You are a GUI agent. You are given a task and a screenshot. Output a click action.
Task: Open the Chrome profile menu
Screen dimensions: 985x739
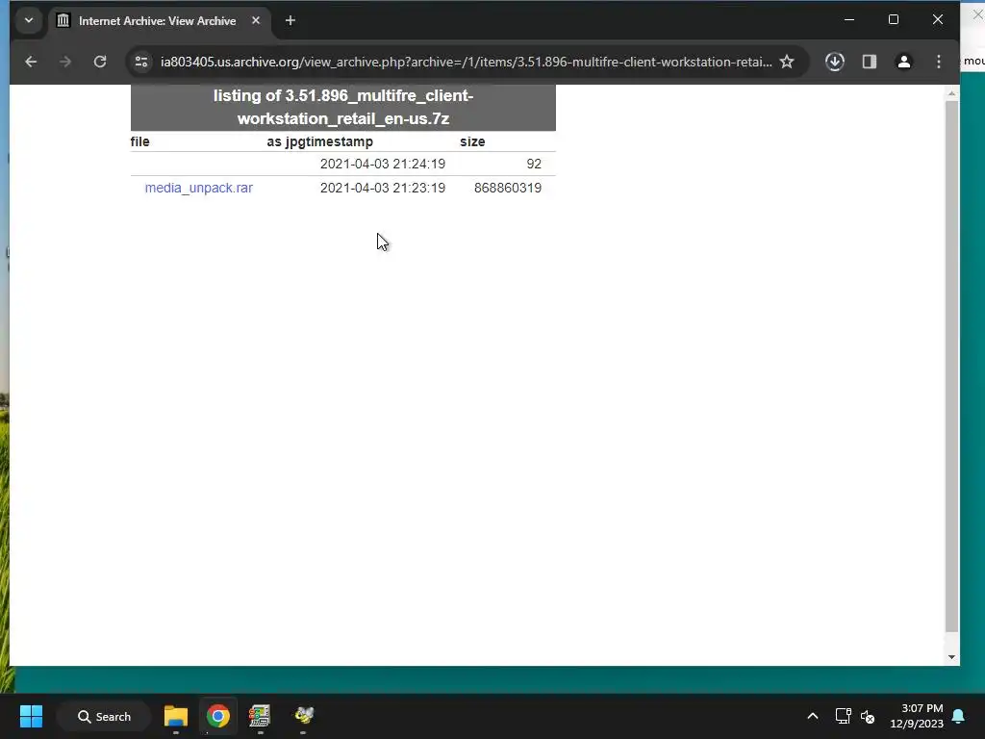coord(904,62)
